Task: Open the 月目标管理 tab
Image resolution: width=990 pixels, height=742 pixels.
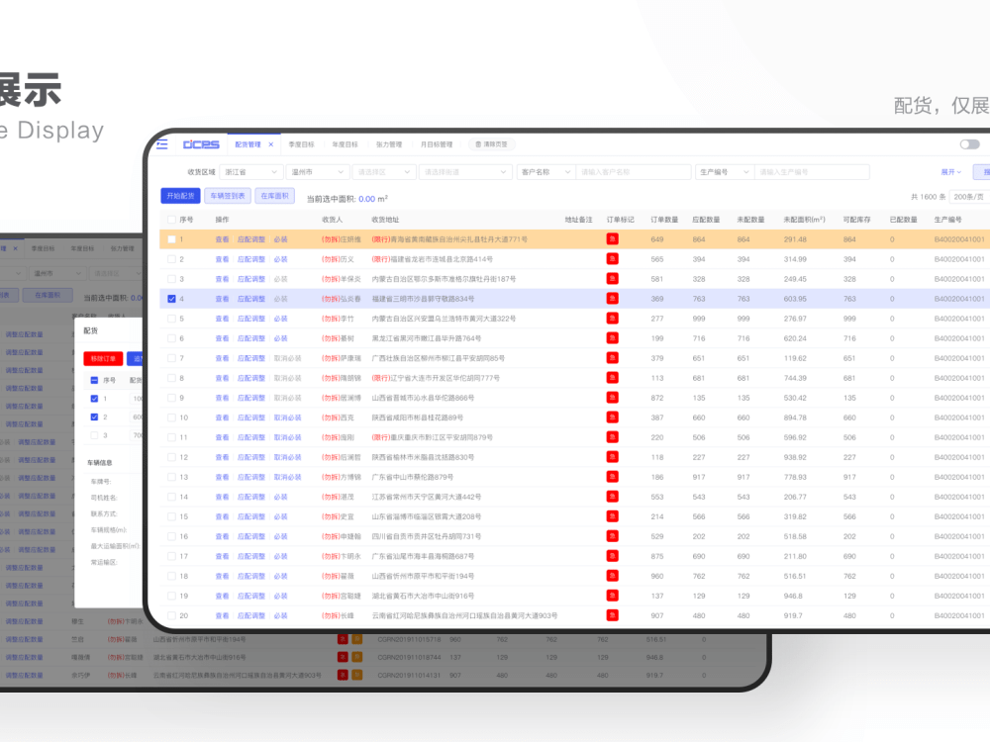Action: (437, 144)
